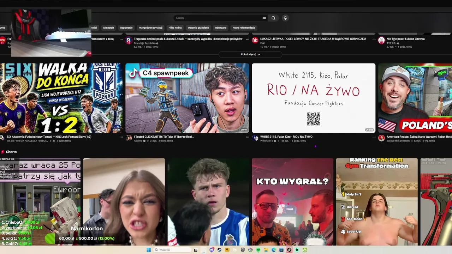Open options menu for Tragiczna śmierć posła video
The image size is (452, 254).
click(x=248, y=39)
